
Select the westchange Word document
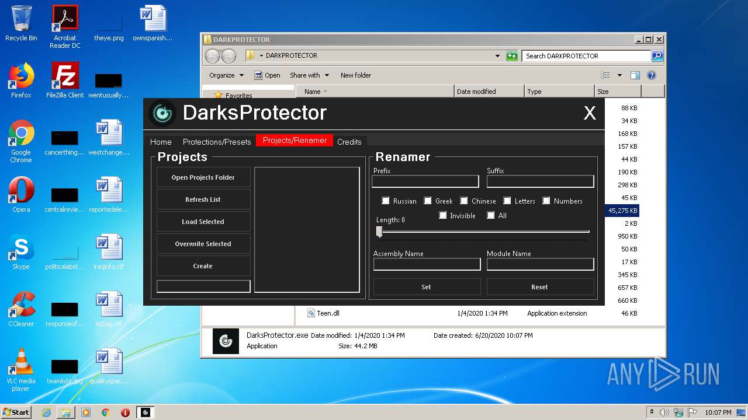tap(109, 138)
